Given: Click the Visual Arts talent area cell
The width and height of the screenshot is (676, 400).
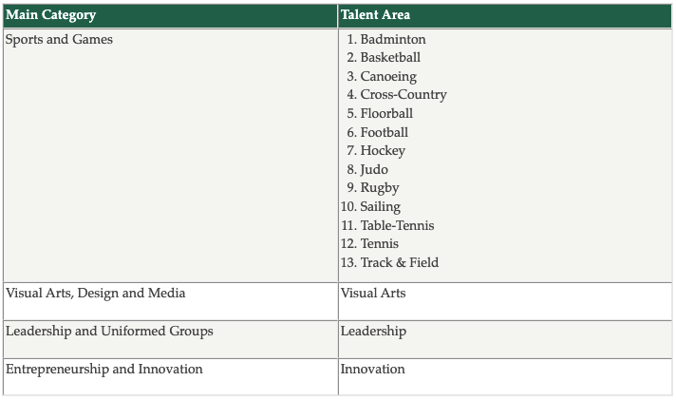Looking at the screenshot, I should (x=505, y=301).
